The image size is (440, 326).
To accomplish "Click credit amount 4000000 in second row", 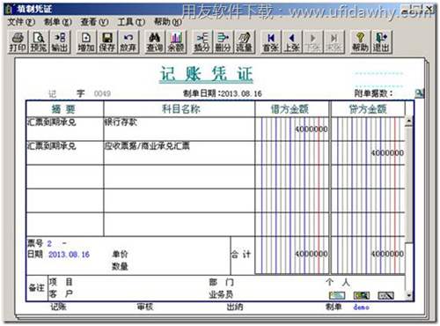I will tap(387, 153).
